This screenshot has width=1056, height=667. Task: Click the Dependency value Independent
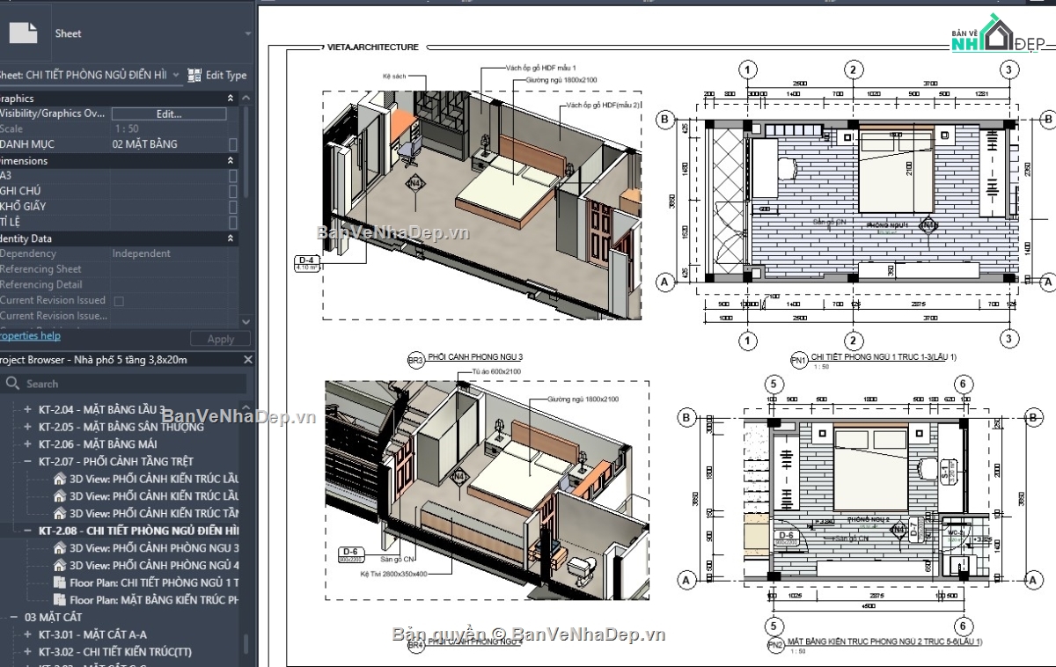pyautogui.click(x=142, y=253)
